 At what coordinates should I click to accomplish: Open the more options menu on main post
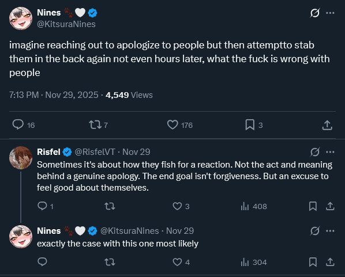point(330,13)
